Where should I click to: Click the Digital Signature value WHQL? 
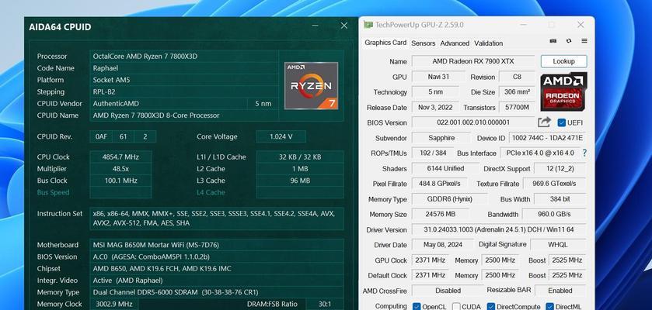coord(558,245)
